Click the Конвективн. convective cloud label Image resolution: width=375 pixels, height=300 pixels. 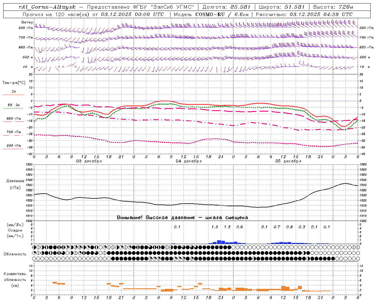click(x=15, y=274)
